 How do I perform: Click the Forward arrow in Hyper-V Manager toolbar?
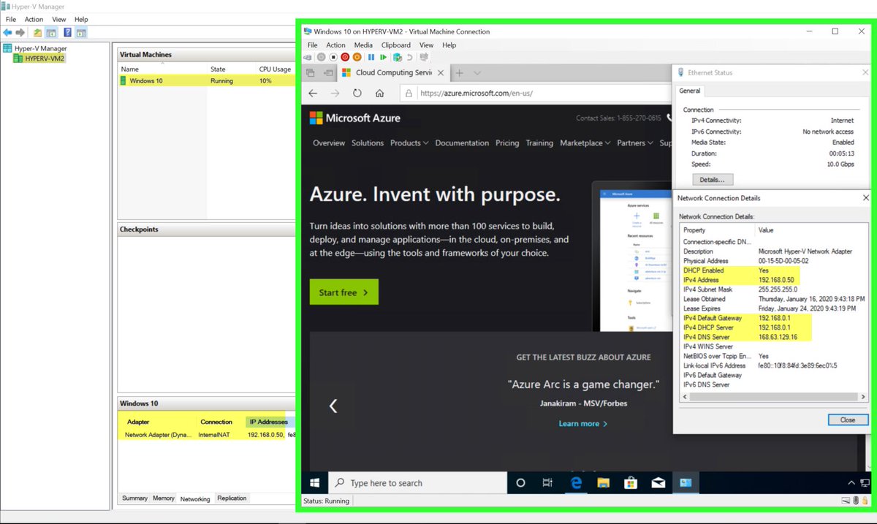[20, 33]
